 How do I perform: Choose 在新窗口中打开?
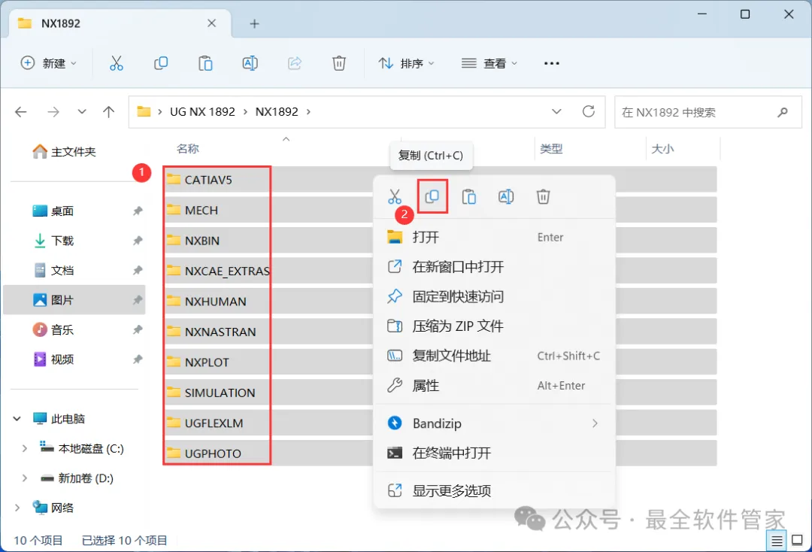point(494,267)
